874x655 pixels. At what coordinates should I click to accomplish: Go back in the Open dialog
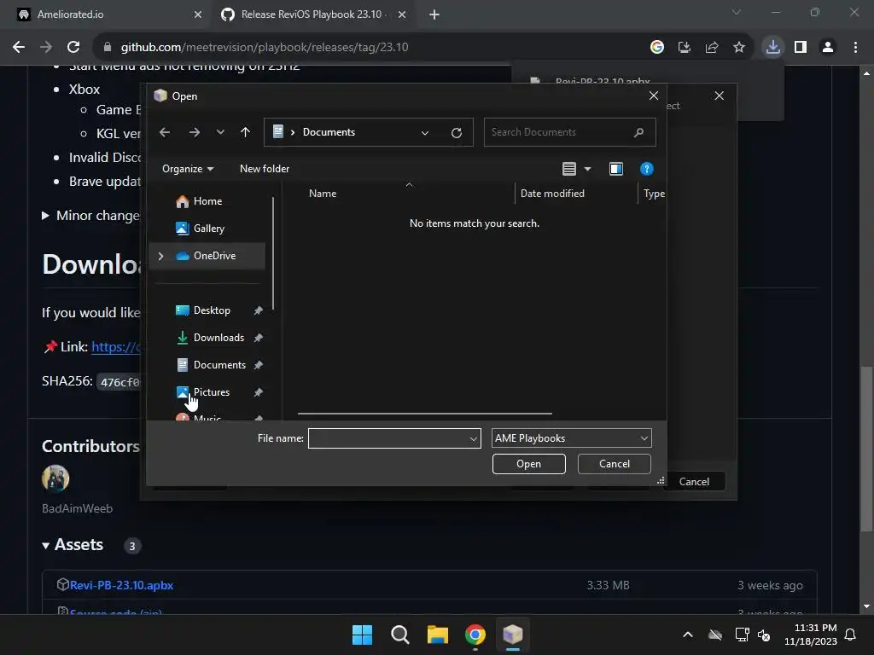[165, 132]
